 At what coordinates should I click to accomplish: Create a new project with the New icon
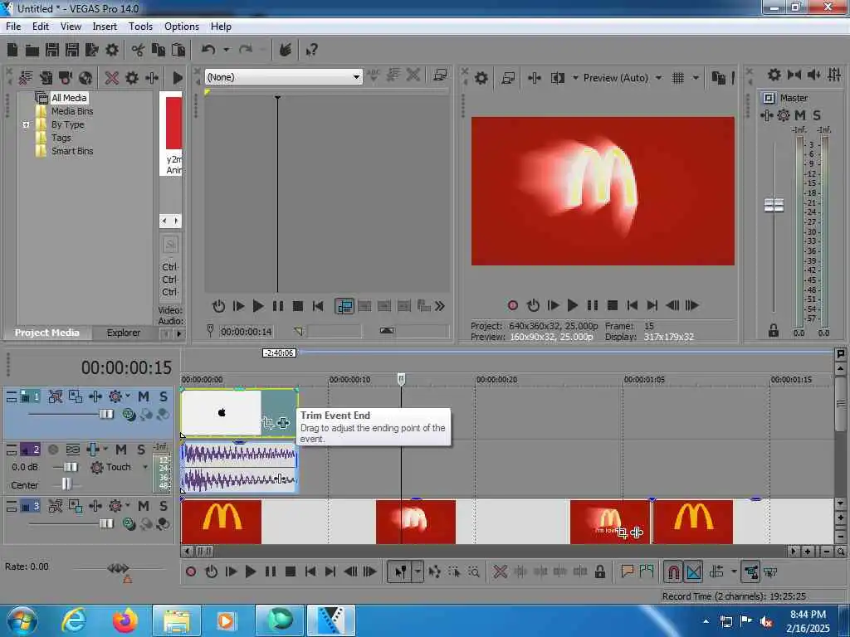12,51
